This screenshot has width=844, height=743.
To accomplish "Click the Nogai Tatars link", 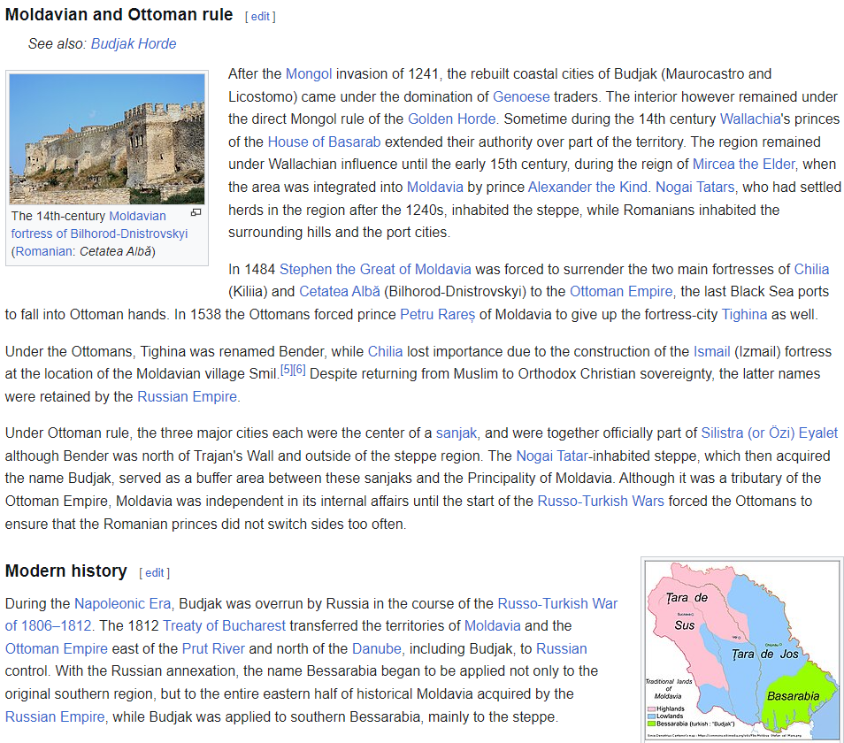I will [694, 188].
